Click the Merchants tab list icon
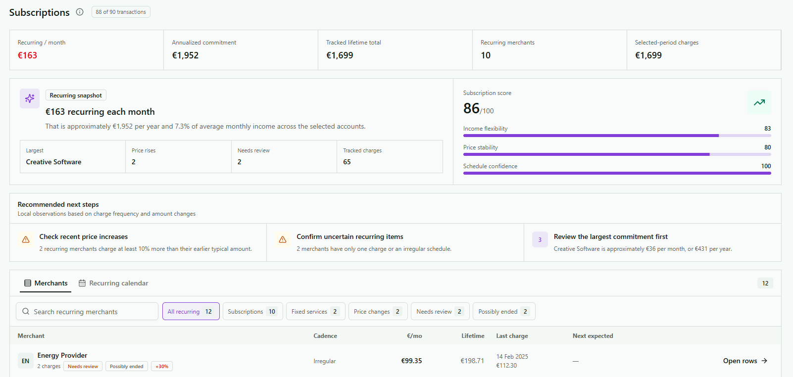 pos(28,283)
